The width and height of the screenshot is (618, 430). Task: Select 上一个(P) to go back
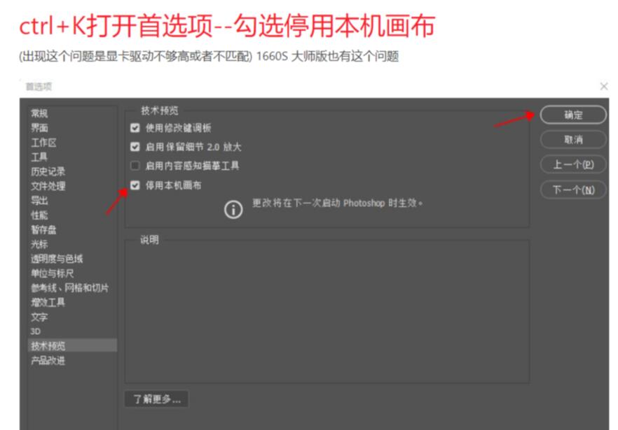tap(574, 163)
